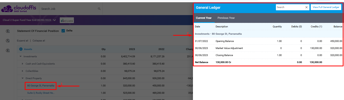Collapse the Assets section minus icon
Viewport: 344px width, 100px height.
point(21,49)
